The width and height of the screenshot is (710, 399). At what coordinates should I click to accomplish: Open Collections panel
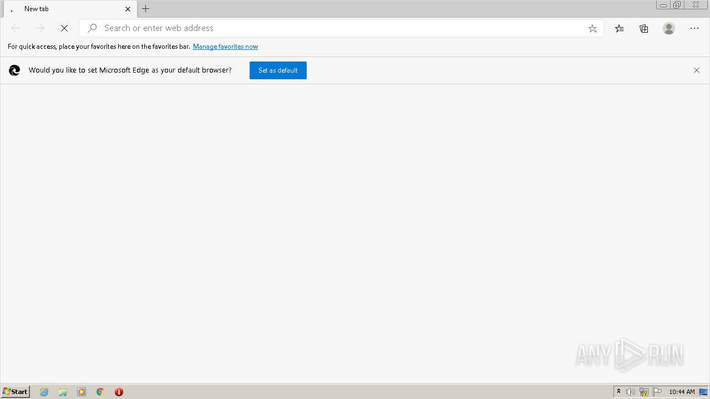click(644, 28)
